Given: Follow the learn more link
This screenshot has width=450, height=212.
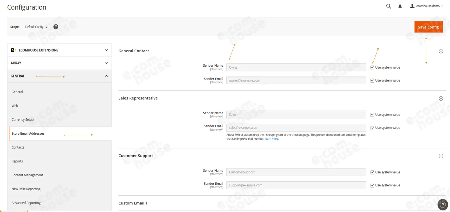Looking at the screenshot, I should [x=272, y=139].
